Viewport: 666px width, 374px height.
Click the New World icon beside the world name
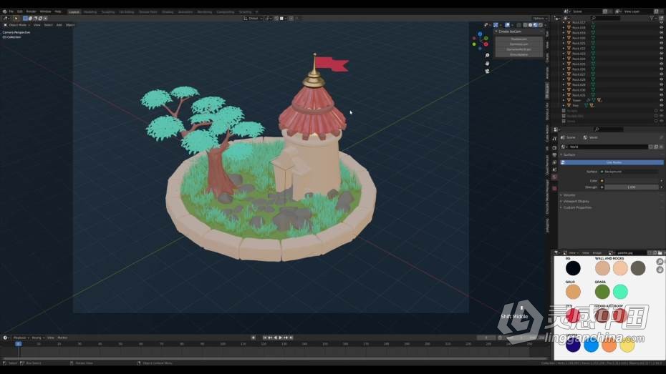point(656,147)
